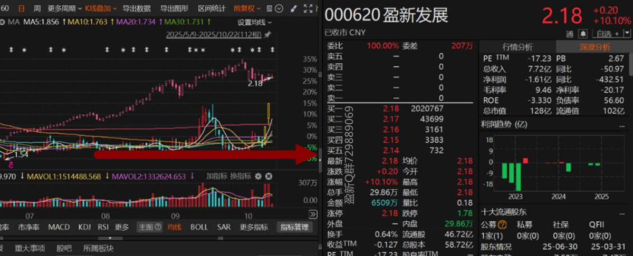Select daily 日 period
Viewport: 633px width, 256px height.
pyautogui.click(x=21, y=8)
